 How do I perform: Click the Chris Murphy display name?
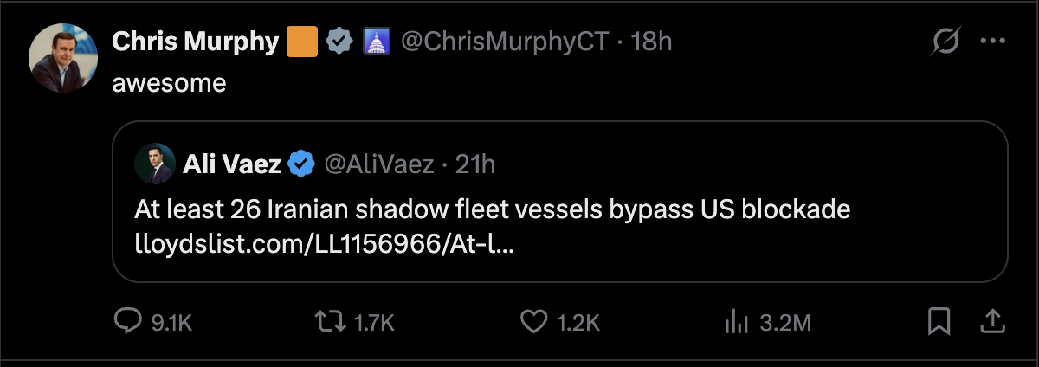[196, 41]
